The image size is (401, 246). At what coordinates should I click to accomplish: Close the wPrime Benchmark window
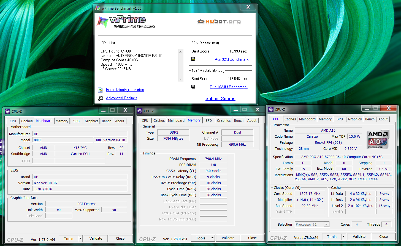pyautogui.click(x=248, y=7)
